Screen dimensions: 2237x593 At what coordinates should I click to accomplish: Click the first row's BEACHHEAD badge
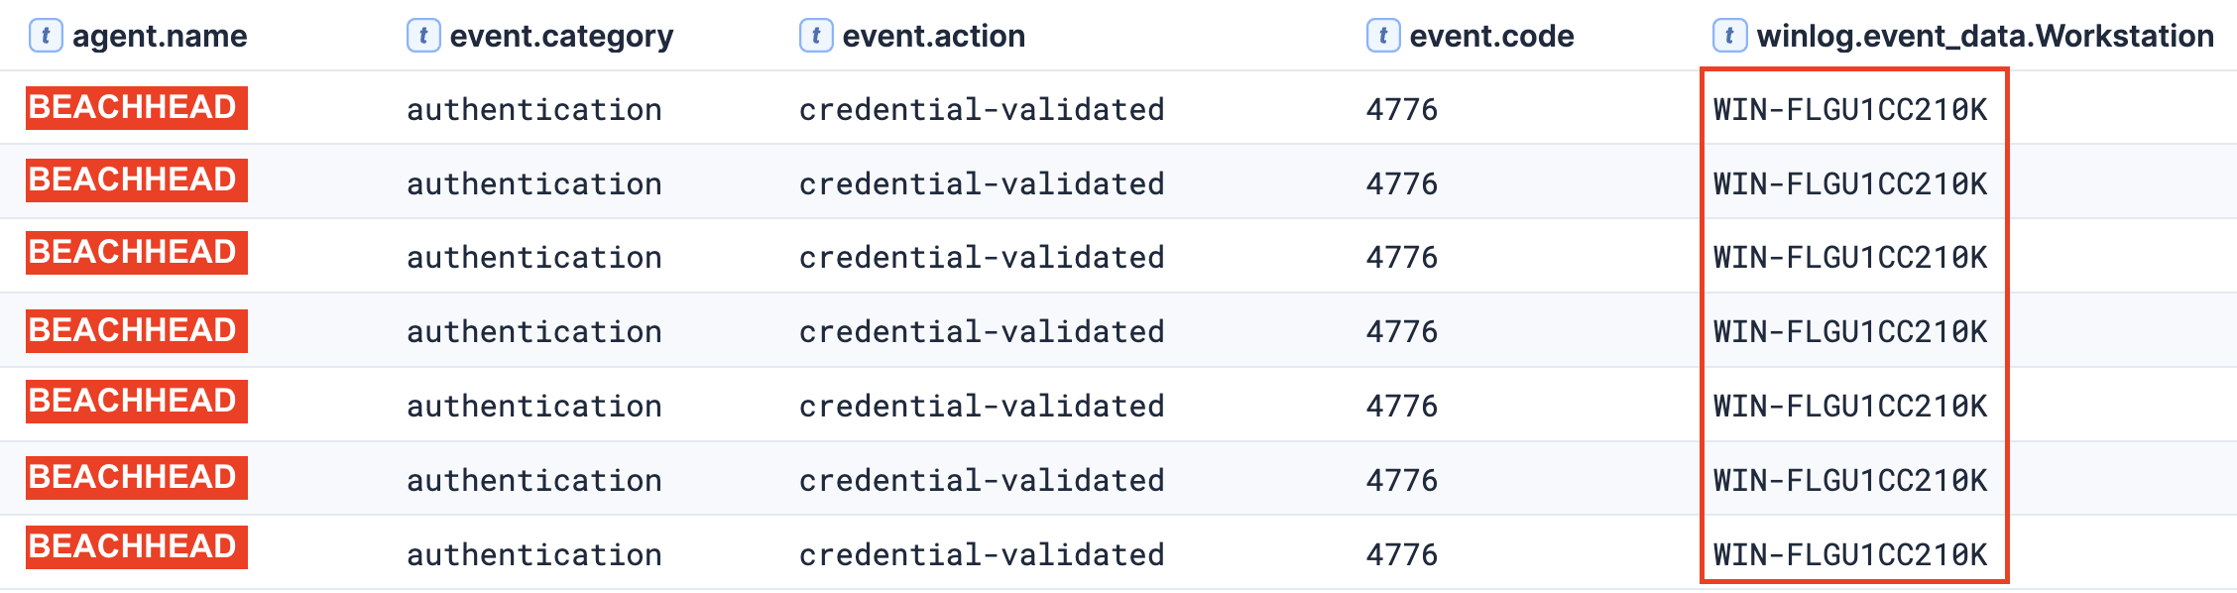coord(137,107)
